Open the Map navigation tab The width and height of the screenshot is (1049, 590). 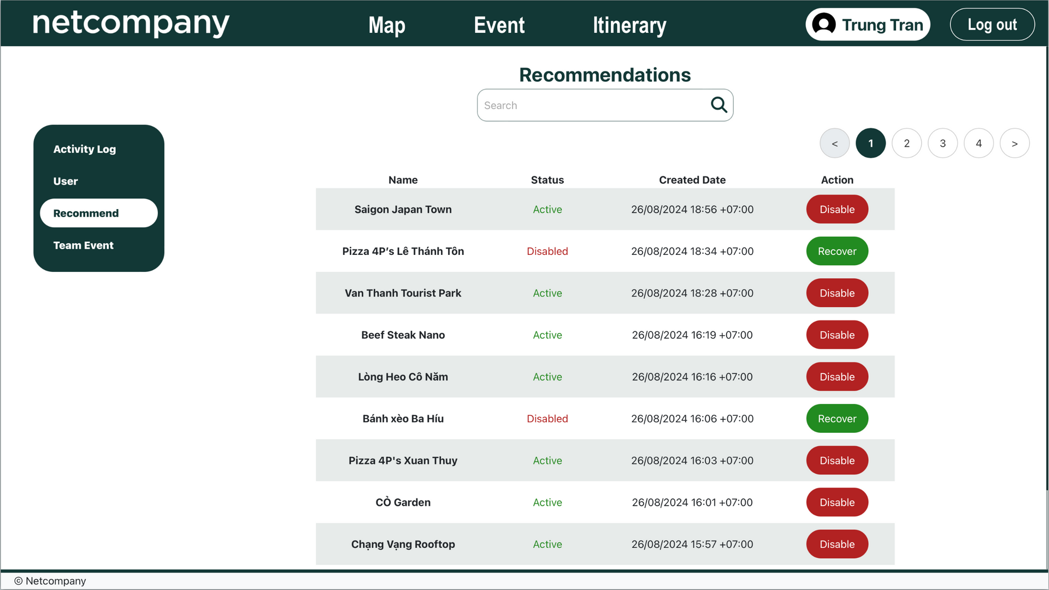click(387, 25)
